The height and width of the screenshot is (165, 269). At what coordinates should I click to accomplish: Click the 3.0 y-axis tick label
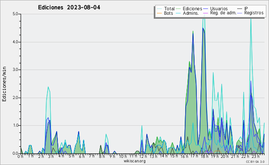[15, 70]
